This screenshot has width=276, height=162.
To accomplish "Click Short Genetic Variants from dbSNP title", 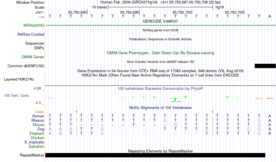I will (160, 62).
